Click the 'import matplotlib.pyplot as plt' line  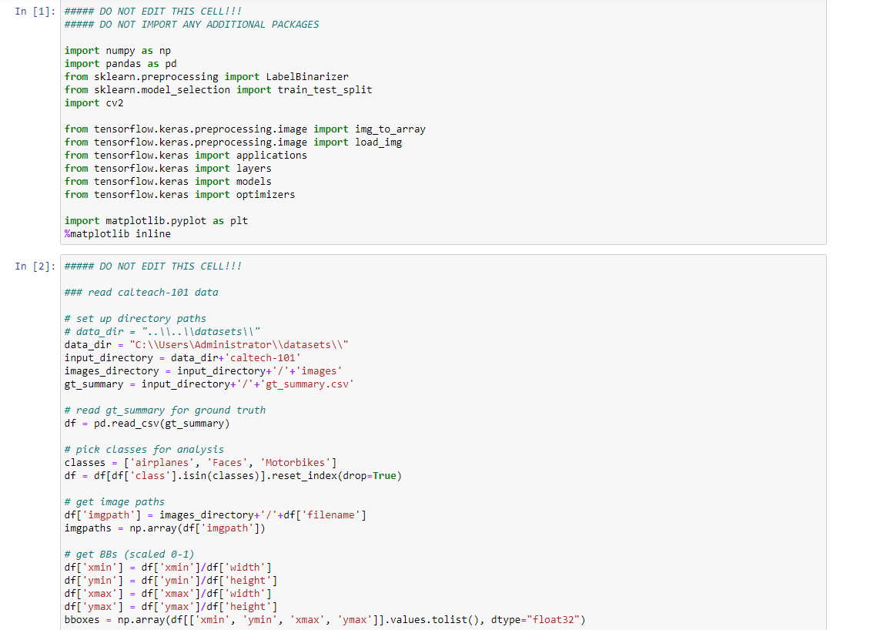point(156,220)
